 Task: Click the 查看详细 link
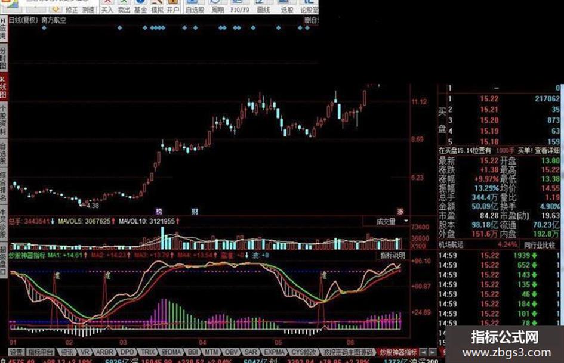(x=547, y=151)
